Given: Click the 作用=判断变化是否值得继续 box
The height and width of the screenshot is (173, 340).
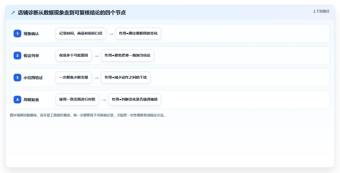Looking at the screenshot, I should click(135, 100).
